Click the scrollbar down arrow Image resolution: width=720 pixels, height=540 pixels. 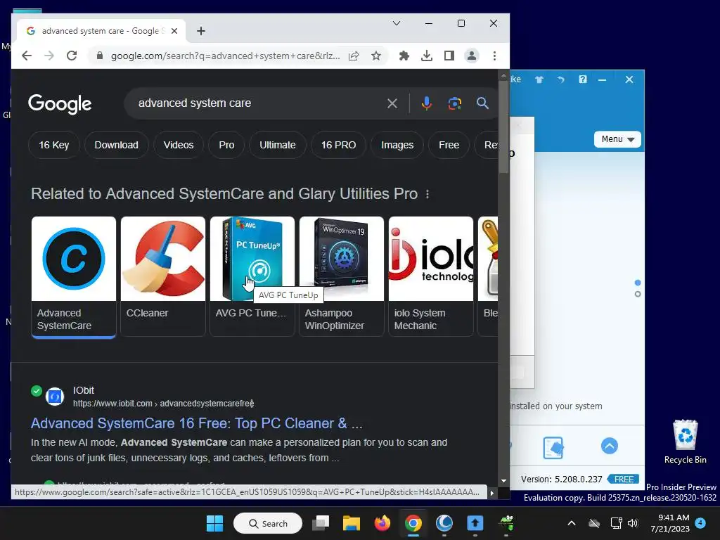tap(503, 481)
